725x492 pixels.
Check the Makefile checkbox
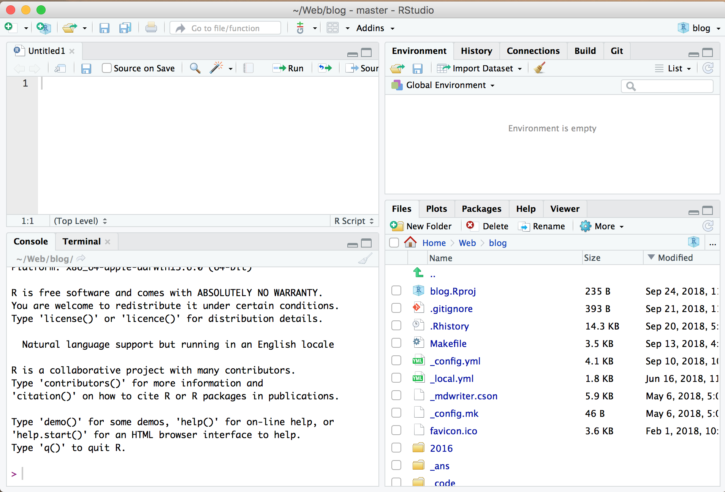[396, 343]
